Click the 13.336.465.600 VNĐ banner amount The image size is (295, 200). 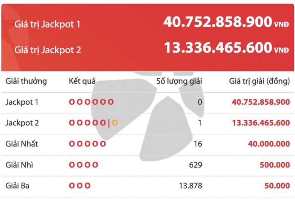[x=226, y=48]
